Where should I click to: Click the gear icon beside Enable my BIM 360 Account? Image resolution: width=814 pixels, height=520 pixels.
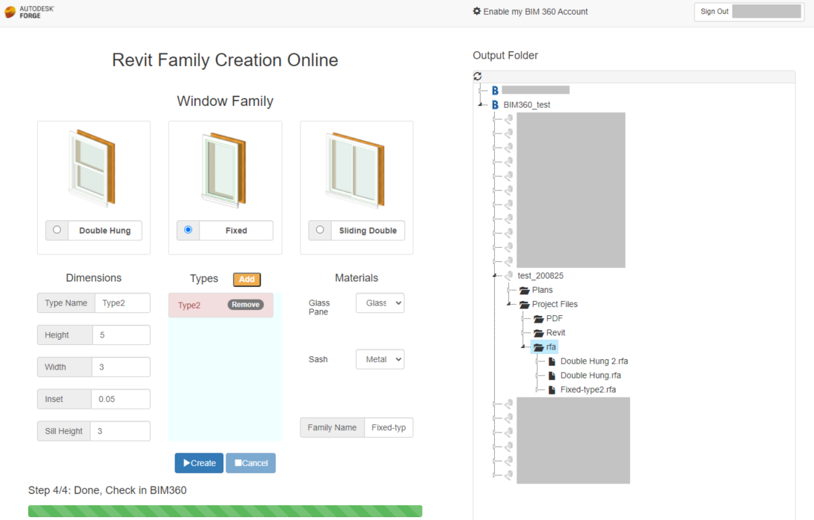(476, 11)
